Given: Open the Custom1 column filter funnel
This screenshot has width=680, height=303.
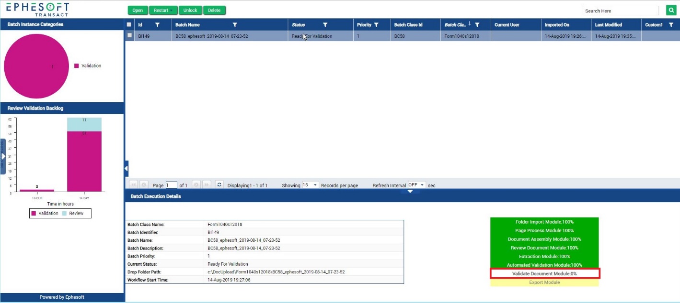Looking at the screenshot, I should pyautogui.click(x=671, y=25).
